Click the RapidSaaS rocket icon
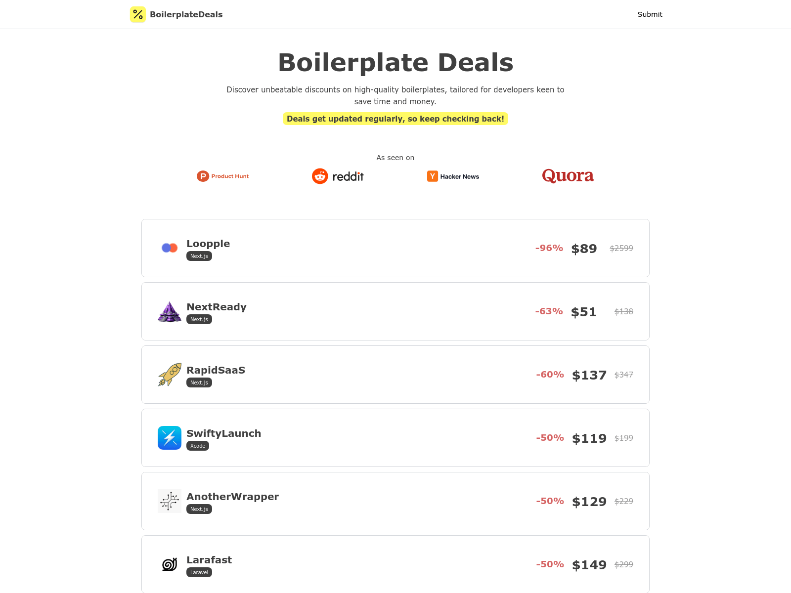 [169, 375]
